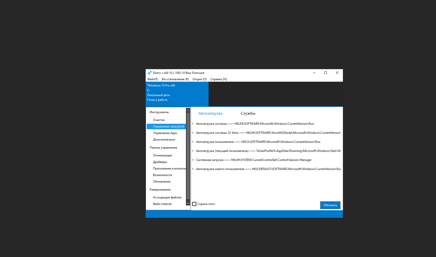Click the sidebar scroll down arrow
The height and width of the screenshot is (257, 436).
[x=188, y=204]
